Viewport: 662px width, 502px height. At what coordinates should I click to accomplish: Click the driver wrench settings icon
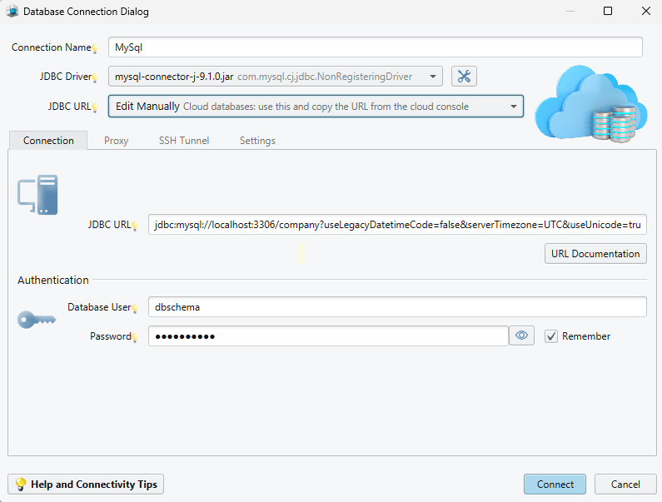(x=464, y=77)
